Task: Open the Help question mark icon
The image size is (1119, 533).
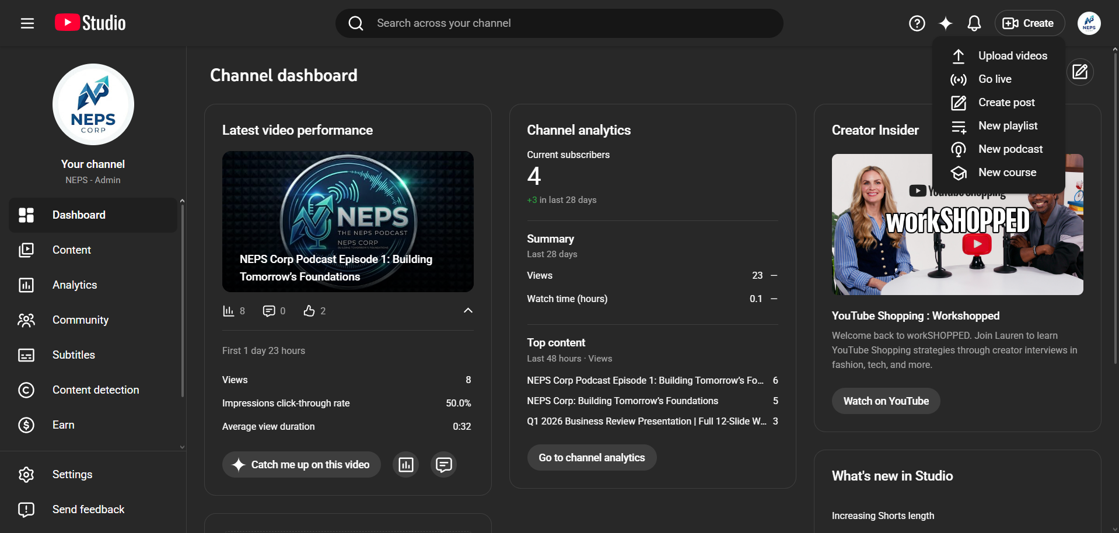Action: 917,23
